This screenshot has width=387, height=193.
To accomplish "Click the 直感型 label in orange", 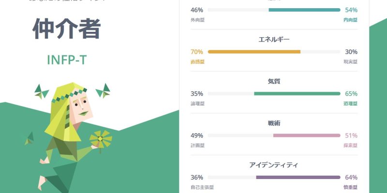I will pos(197,62).
